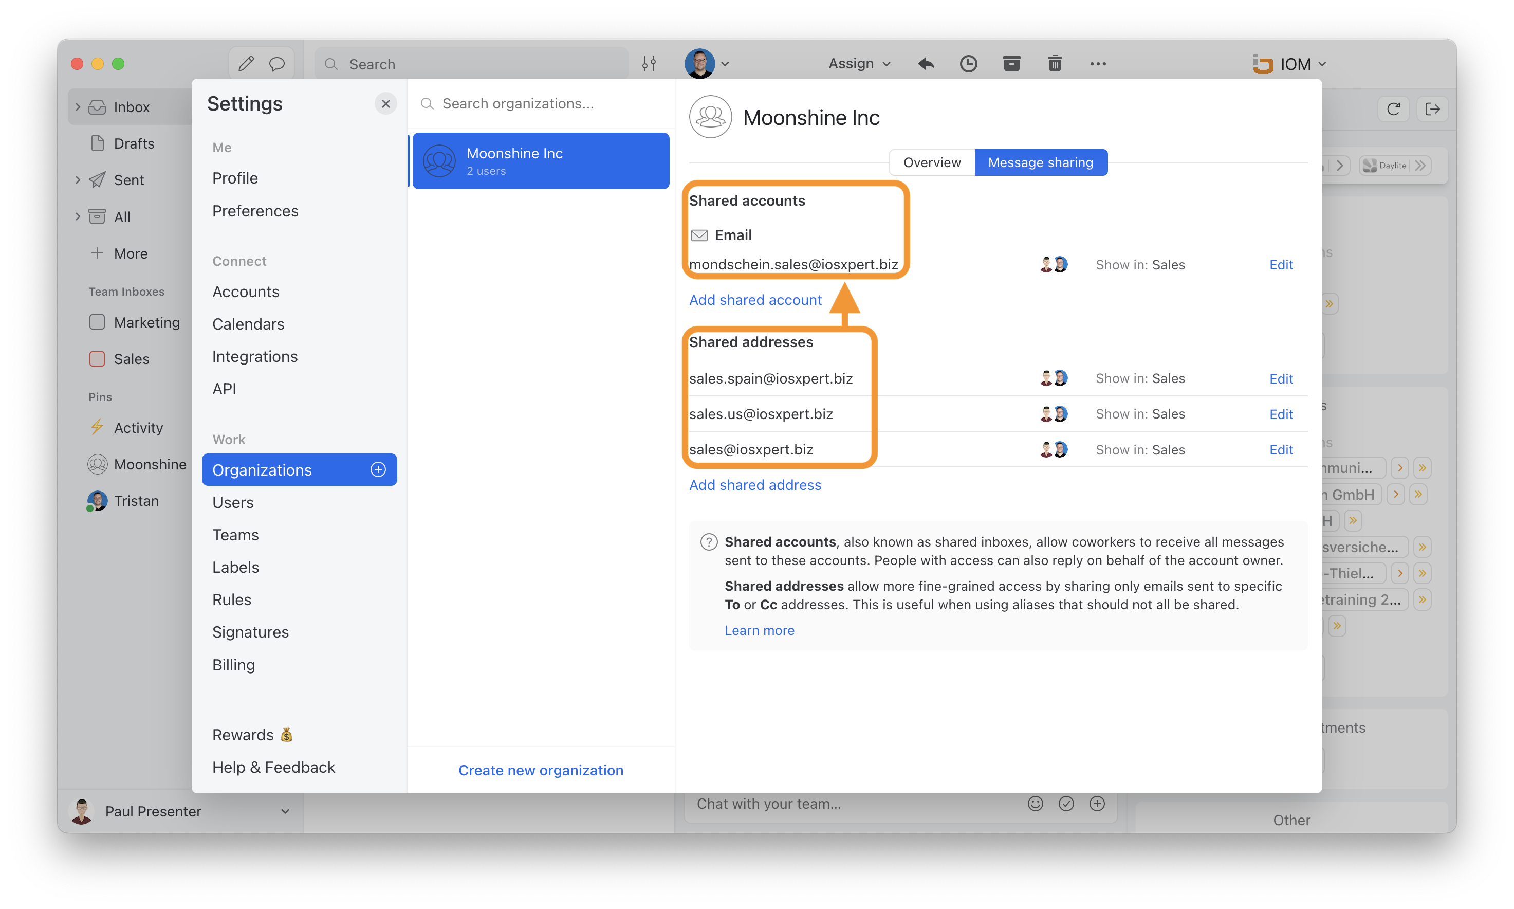
Task: Focus the Search organizations field
Action: 541,103
